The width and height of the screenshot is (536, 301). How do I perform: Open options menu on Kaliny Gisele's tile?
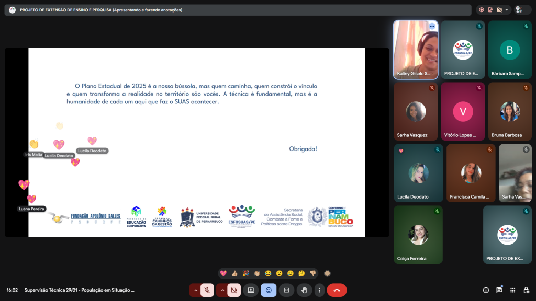coord(432,26)
